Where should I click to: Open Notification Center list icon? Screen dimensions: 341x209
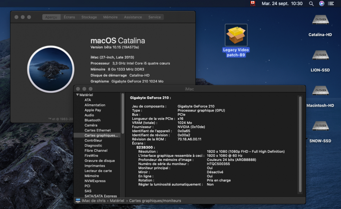point(331,3)
